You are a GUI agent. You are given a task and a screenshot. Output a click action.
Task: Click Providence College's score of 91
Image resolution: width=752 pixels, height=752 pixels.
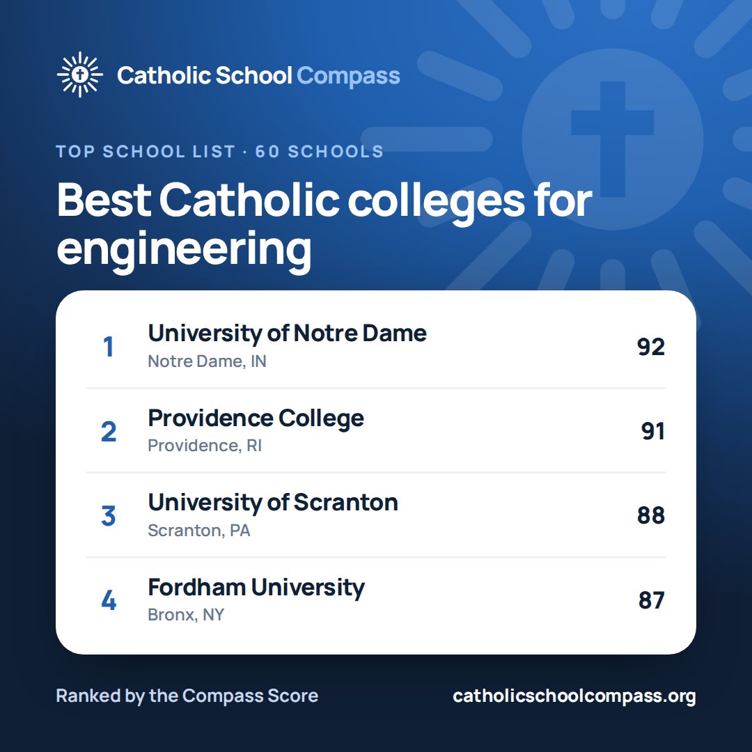(652, 431)
